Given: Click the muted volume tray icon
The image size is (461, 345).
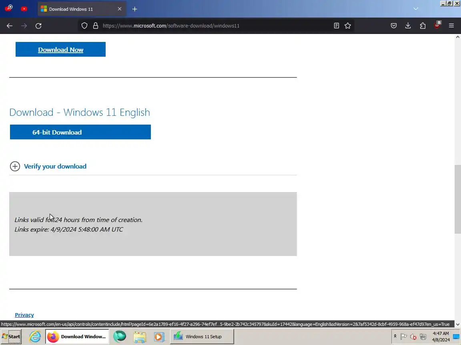Looking at the screenshot, I should point(413,337).
